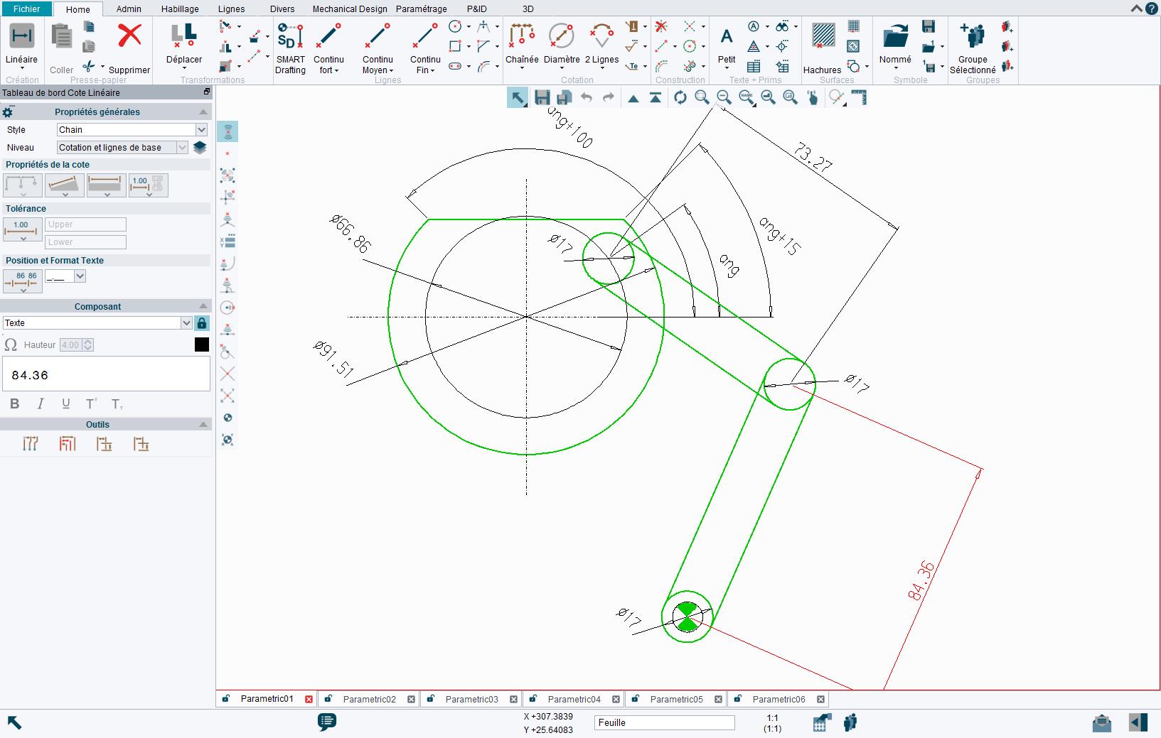Image resolution: width=1161 pixels, height=738 pixels.
Task: Click the black text color swatch
Action: (202, 345)
